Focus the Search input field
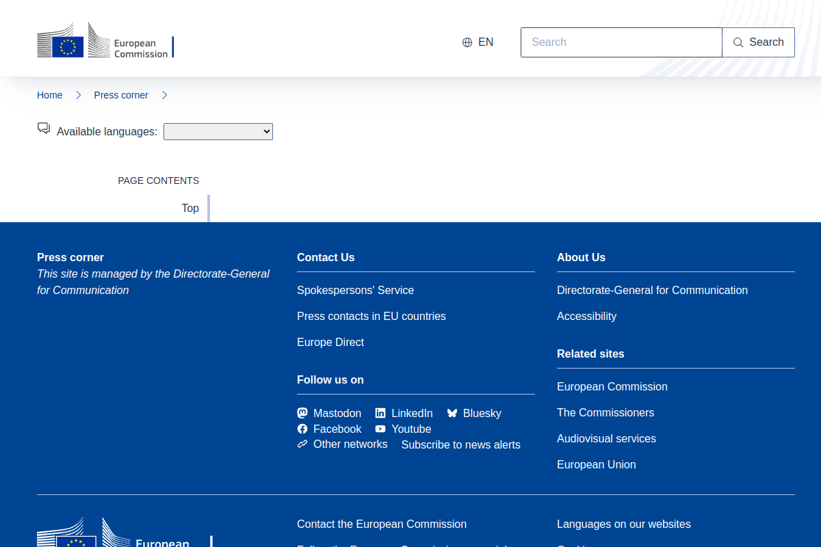This screenshot has height=547, width=821. point(621,42)
